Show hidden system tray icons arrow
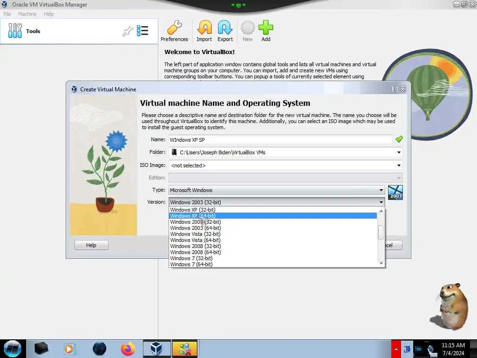 click(x=396, y=349)
